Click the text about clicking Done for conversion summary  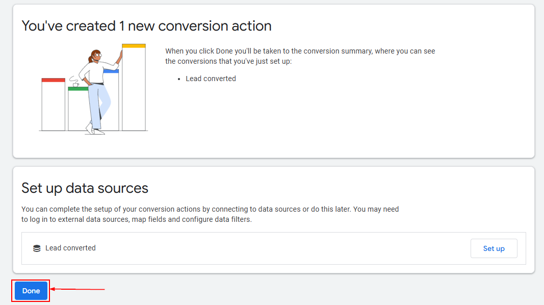(x=300, y=56)
